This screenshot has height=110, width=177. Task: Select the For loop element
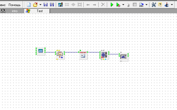tap(60, 55)
